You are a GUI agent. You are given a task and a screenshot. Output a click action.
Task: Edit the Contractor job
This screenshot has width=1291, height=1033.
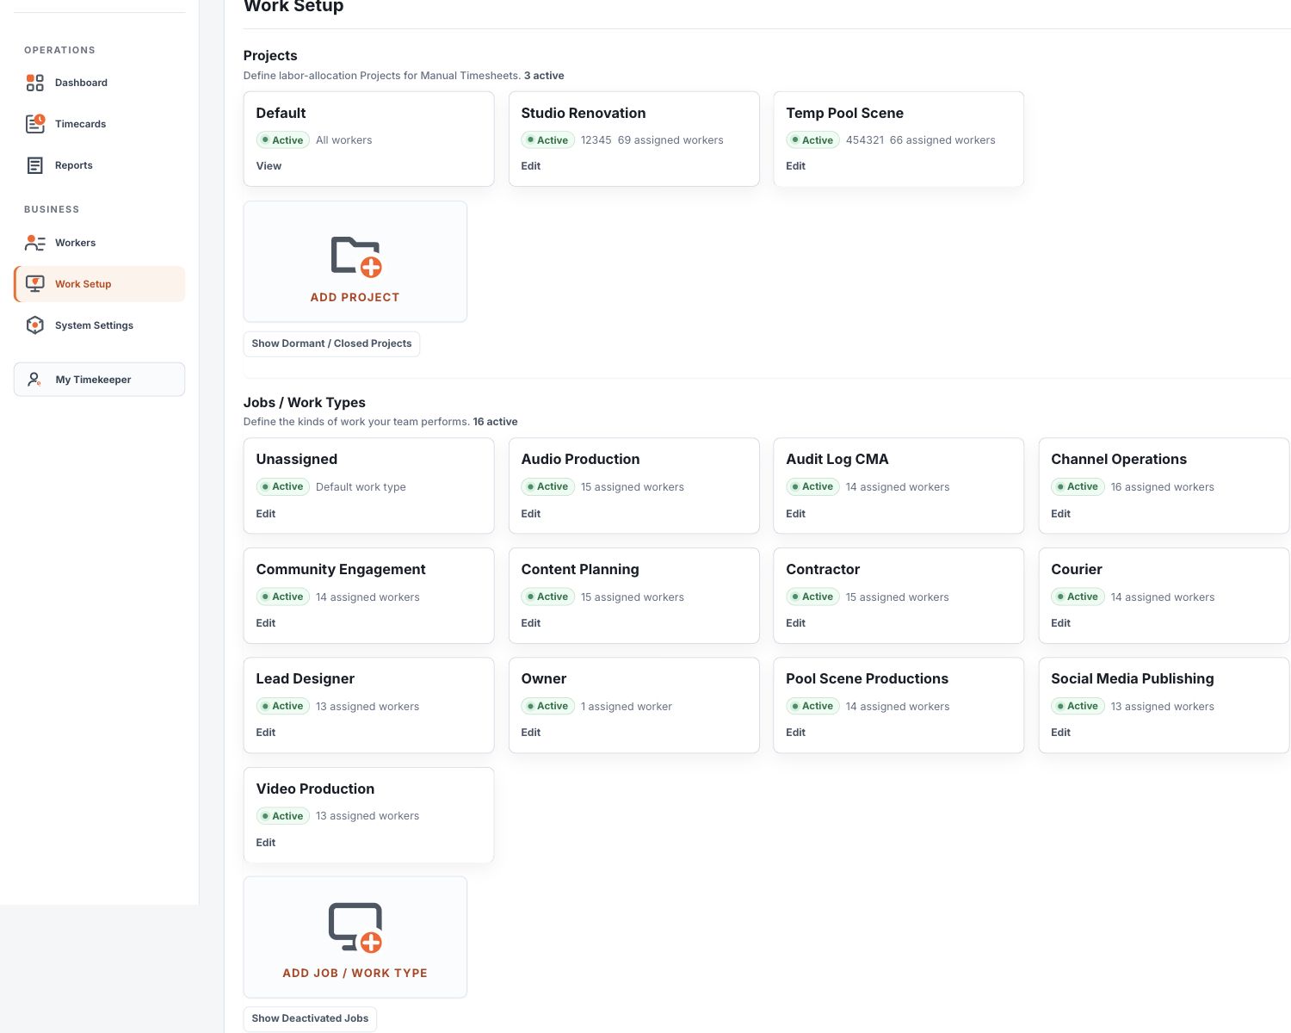[x=796, y=623]
